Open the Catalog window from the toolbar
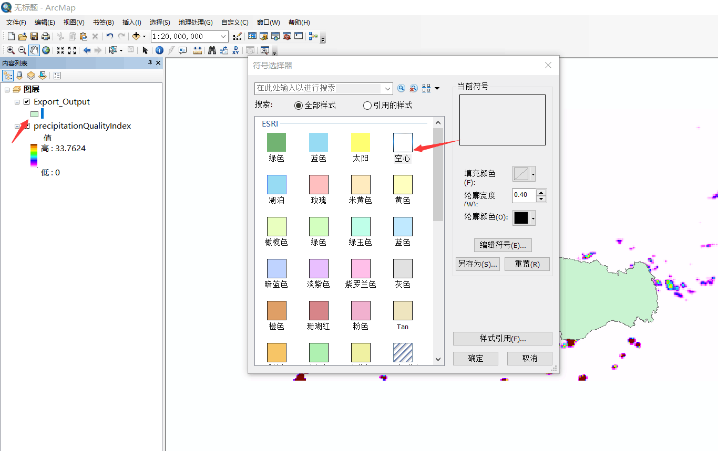Image resolution: width=718 pixels, height=451 pixels. click(263, 36)
